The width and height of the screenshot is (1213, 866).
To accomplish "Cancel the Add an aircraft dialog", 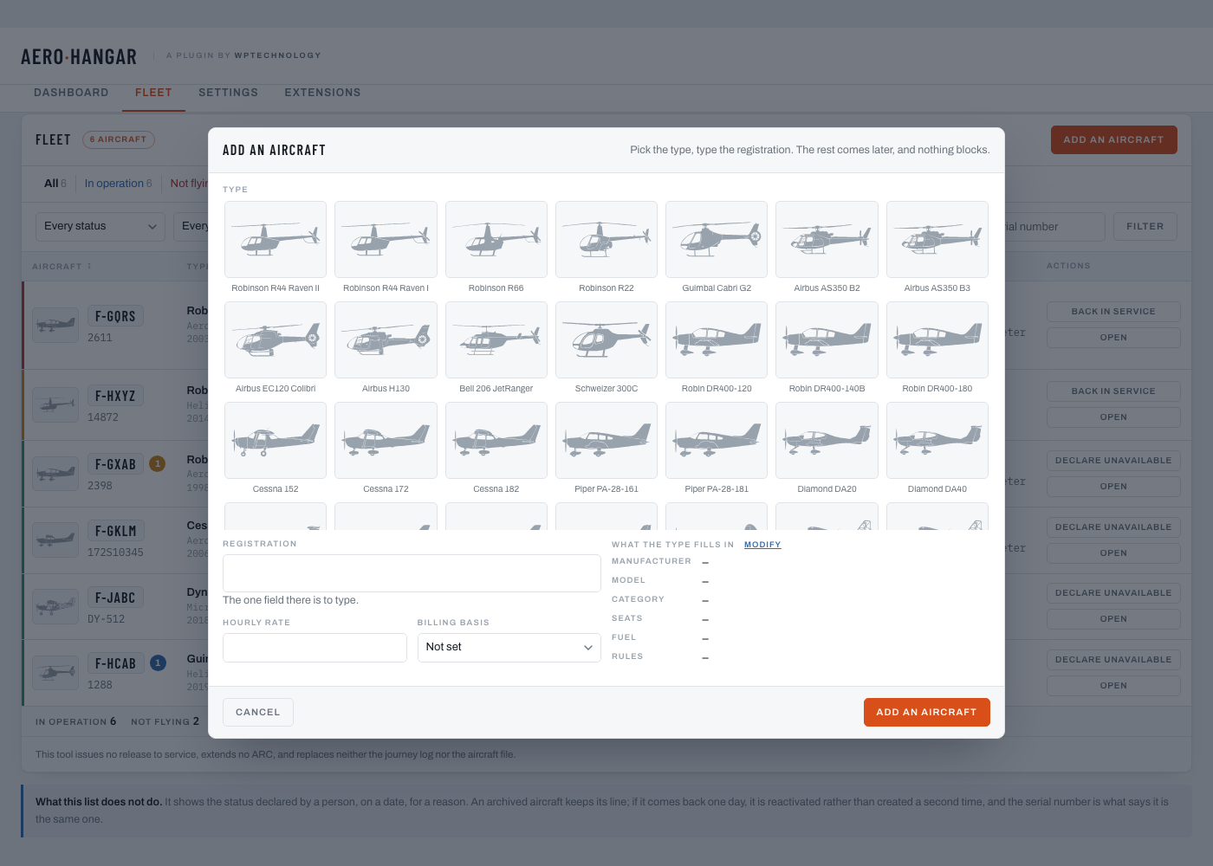I will point(258,712).
